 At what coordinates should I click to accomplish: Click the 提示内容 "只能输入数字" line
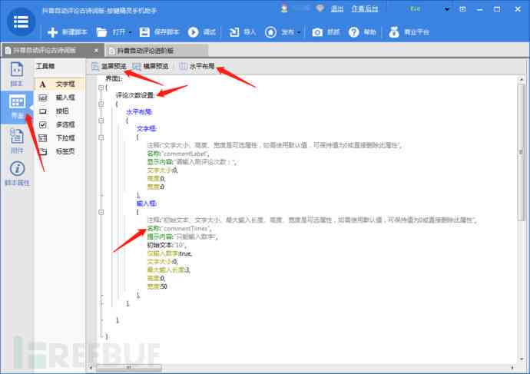[183, 237]
